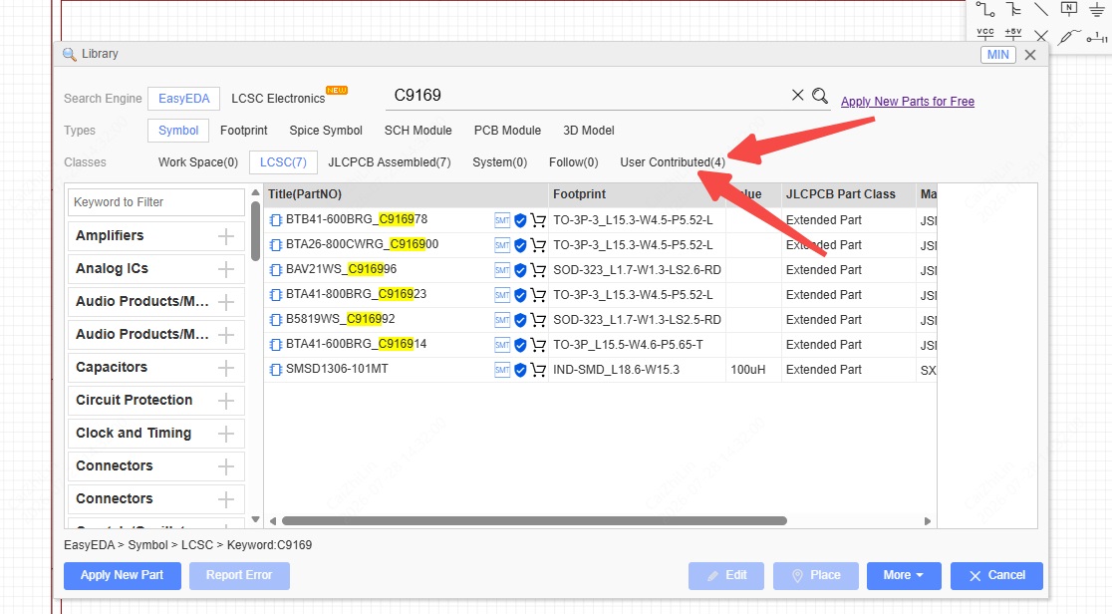Click verified shield on BTA26-800CWRG_C916900 row
This screenshot has height=614, width=1112.
[x=520, y=245]
